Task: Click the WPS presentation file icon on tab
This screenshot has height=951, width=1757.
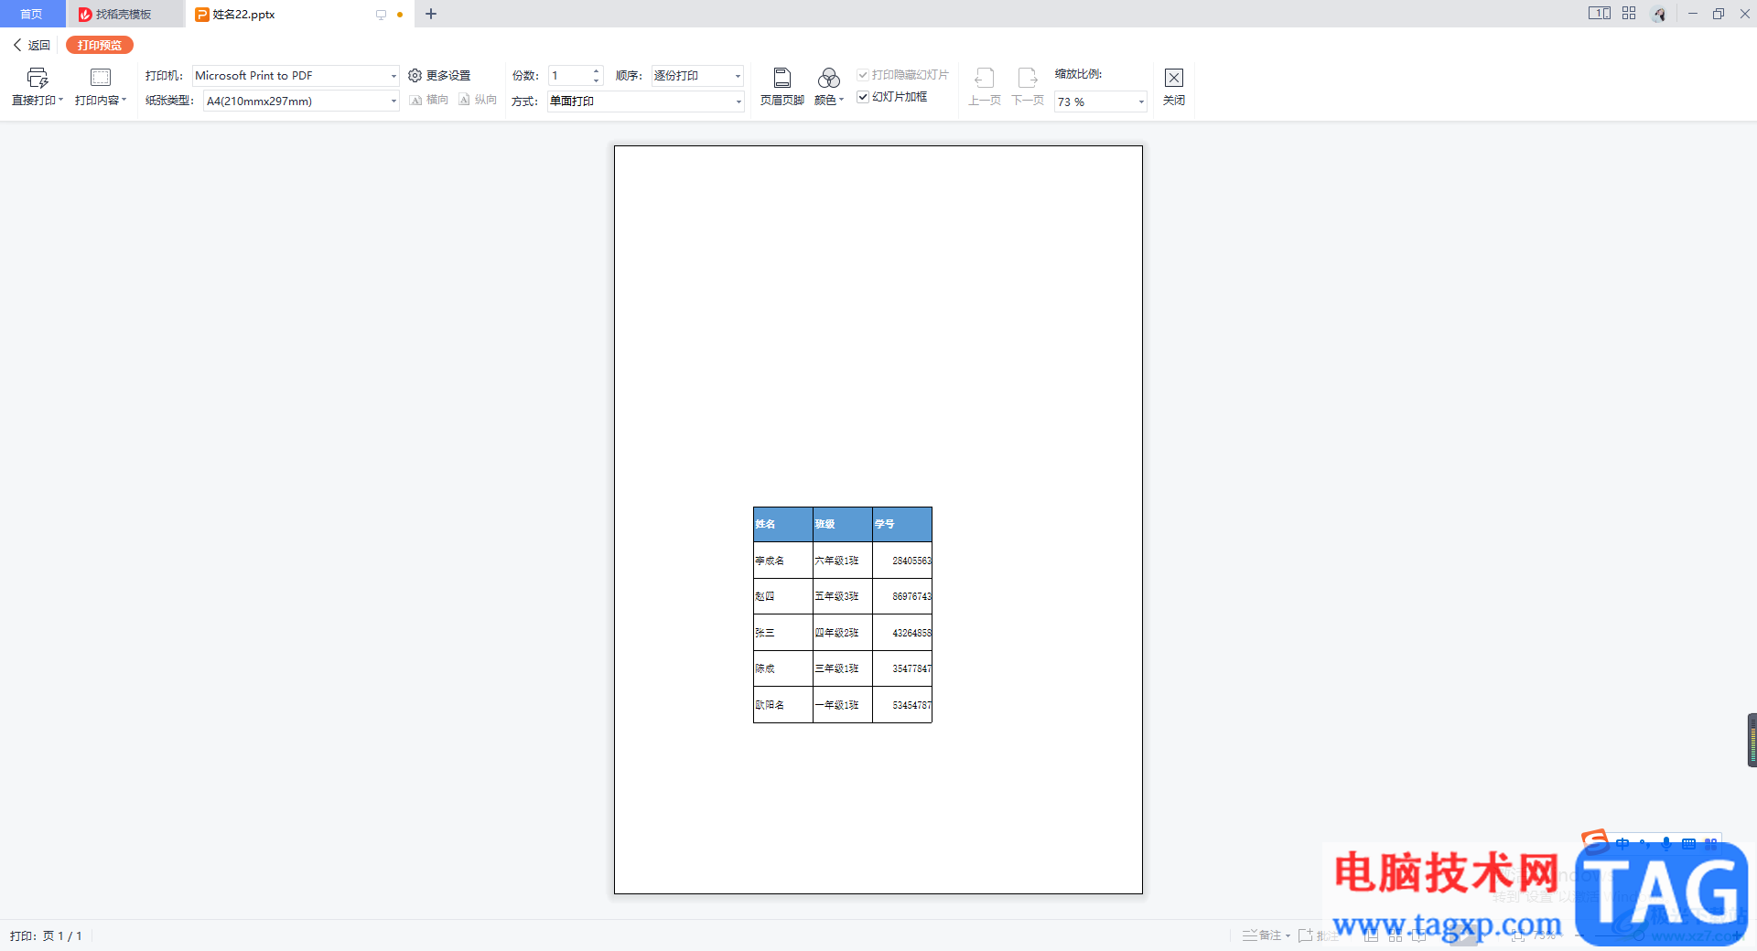Action: pos(202,15)
